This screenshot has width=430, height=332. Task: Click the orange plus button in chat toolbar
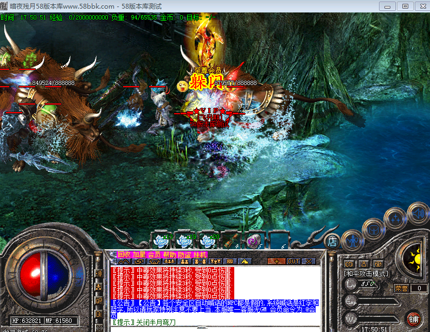click(x=277, y=262)
